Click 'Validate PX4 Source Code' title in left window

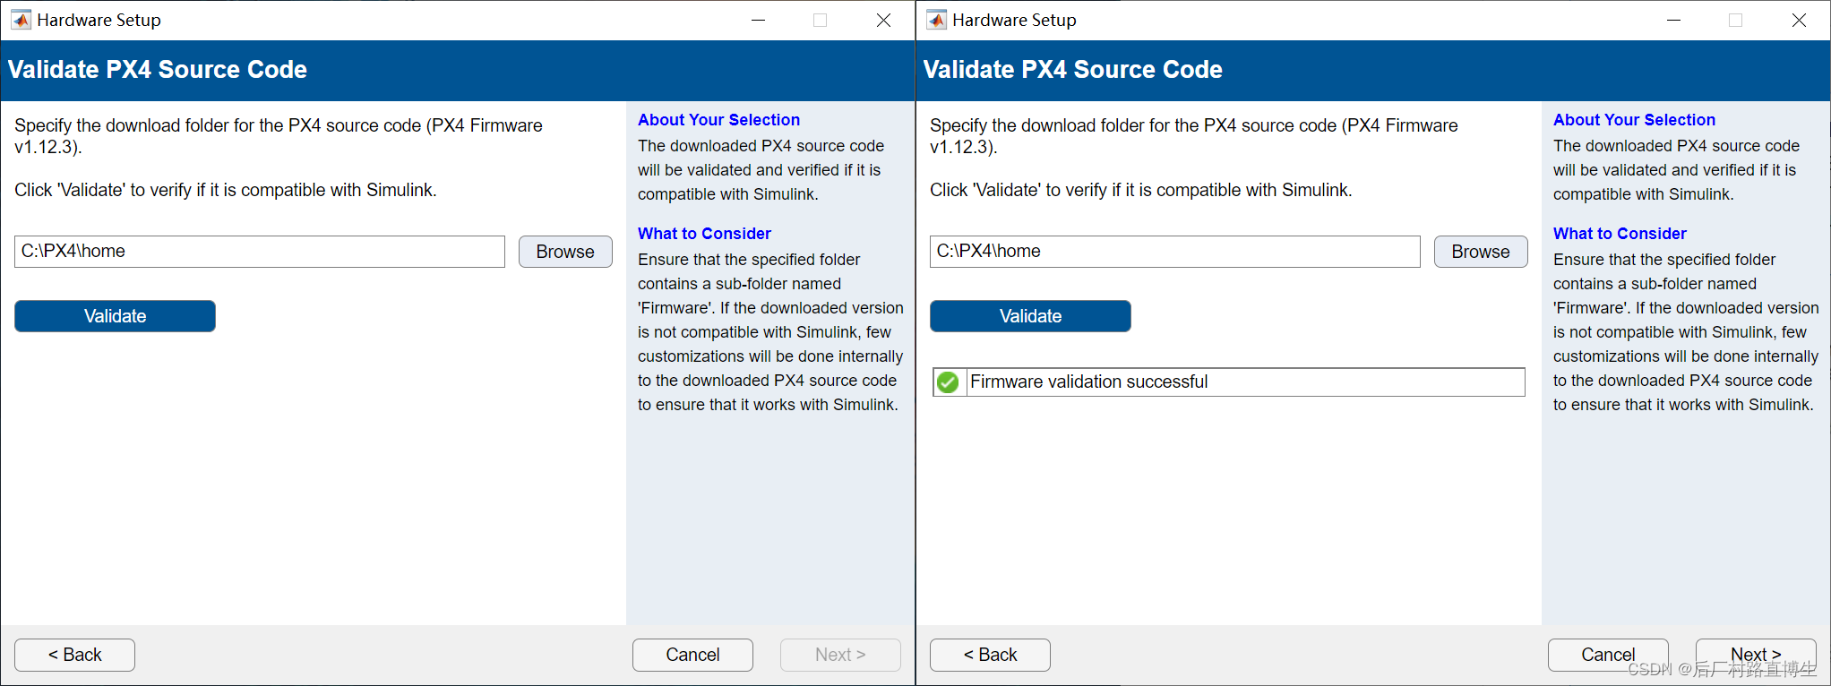158,69
